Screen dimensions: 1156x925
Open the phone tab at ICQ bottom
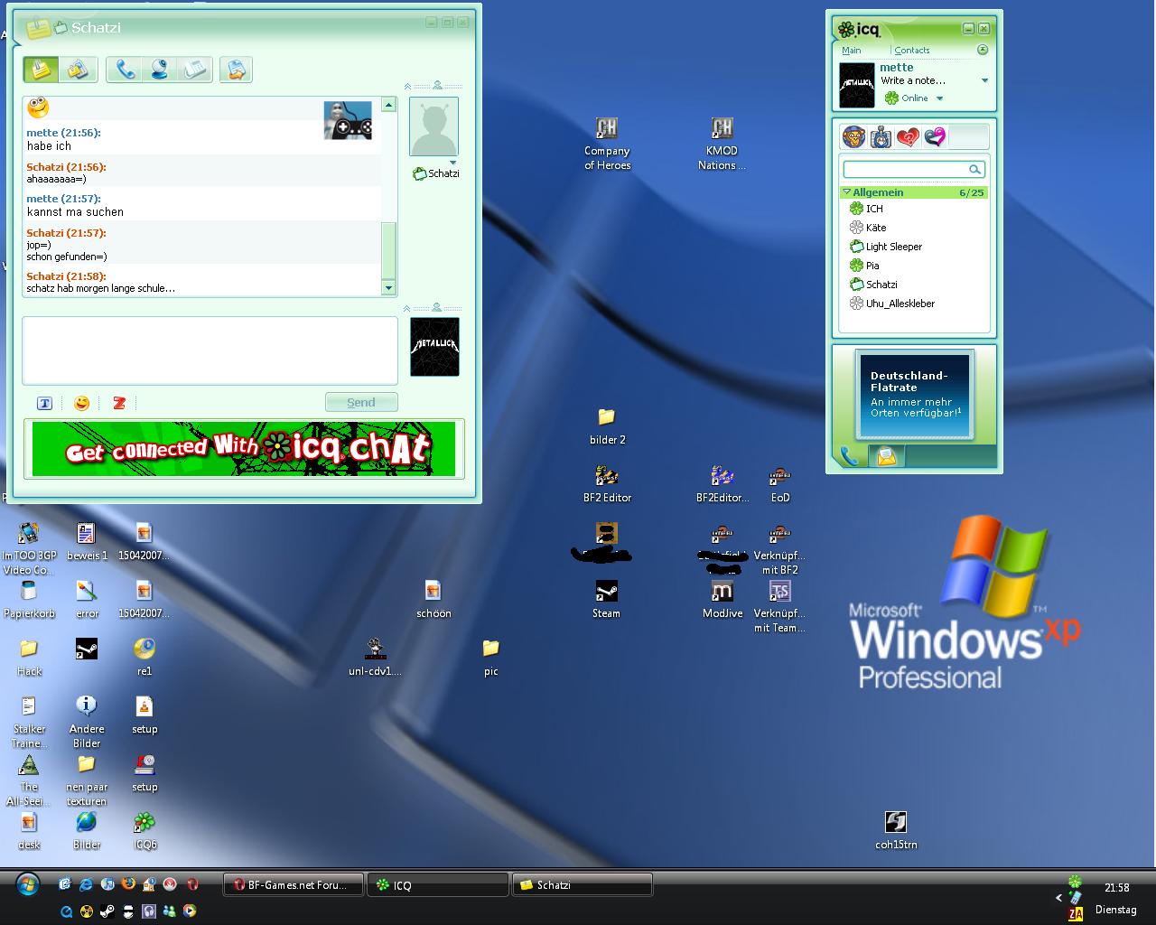tap(849, 456)
